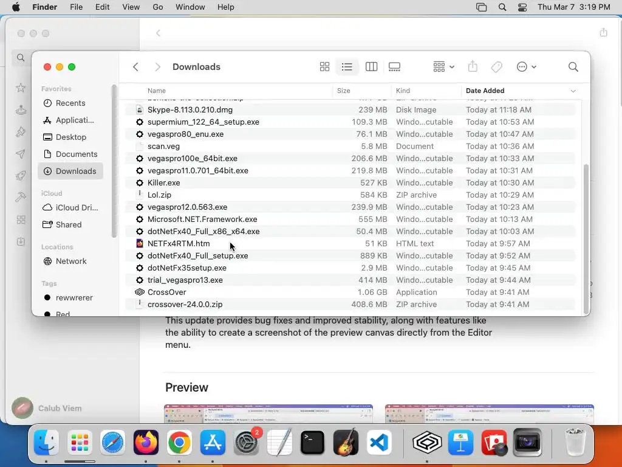Screen dimensions: 622x467
Task: Sort files by the Size column
Action: coord(344,91)
